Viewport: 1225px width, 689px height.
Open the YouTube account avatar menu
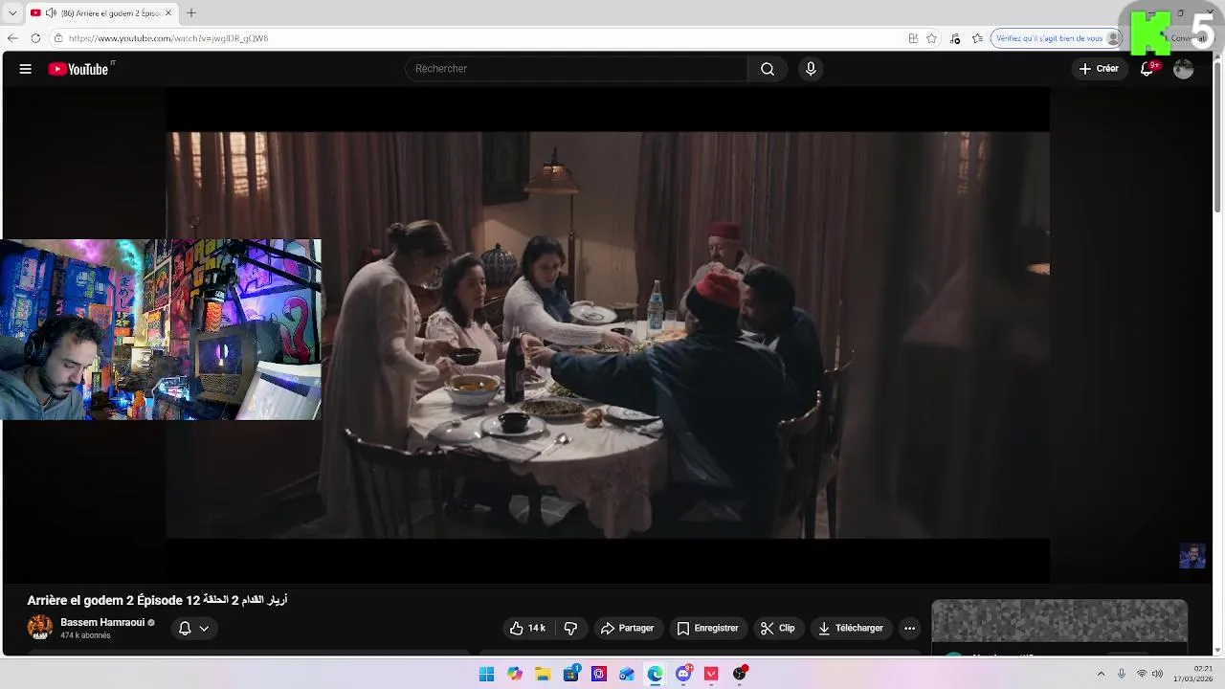tap(1184, 69)
